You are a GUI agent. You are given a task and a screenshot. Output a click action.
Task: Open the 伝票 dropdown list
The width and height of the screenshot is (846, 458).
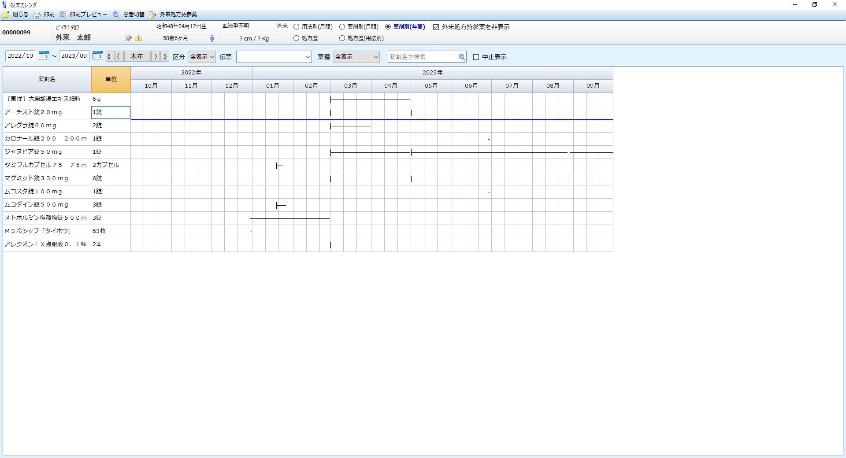[274, 57]
